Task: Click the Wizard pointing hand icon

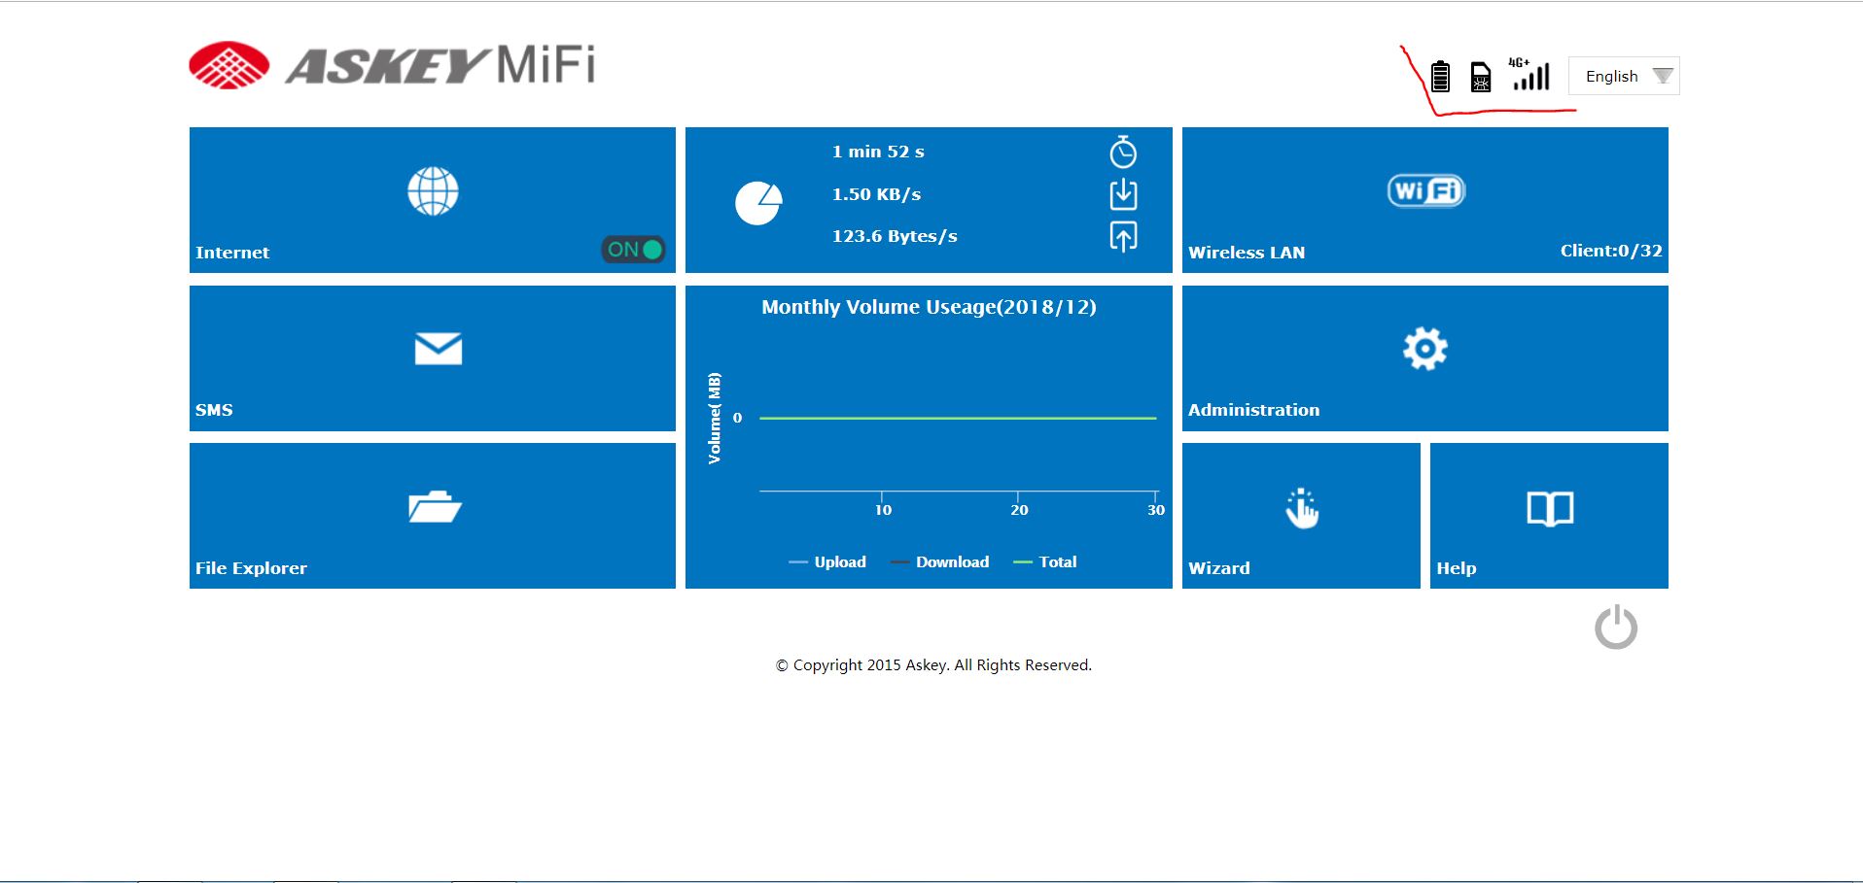Action: click(1302, 508)
